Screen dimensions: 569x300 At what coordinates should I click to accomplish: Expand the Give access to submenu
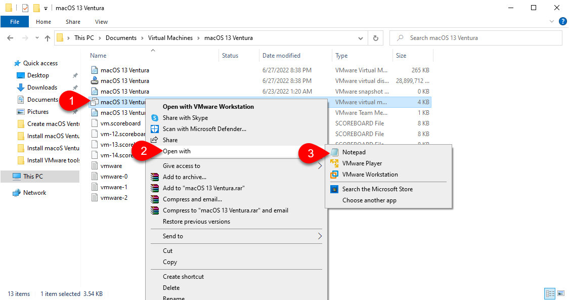(236, 166)
